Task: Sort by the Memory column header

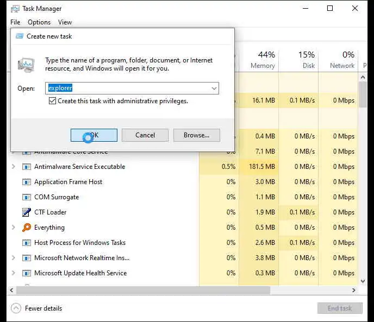Action: [x=259, y=60]
